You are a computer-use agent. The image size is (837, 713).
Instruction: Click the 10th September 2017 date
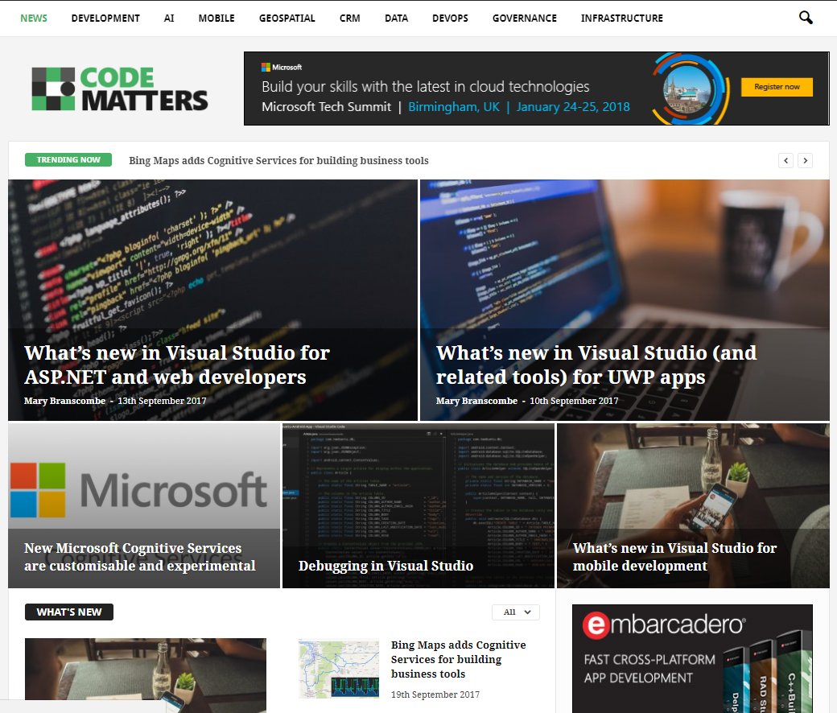point(574,401)
